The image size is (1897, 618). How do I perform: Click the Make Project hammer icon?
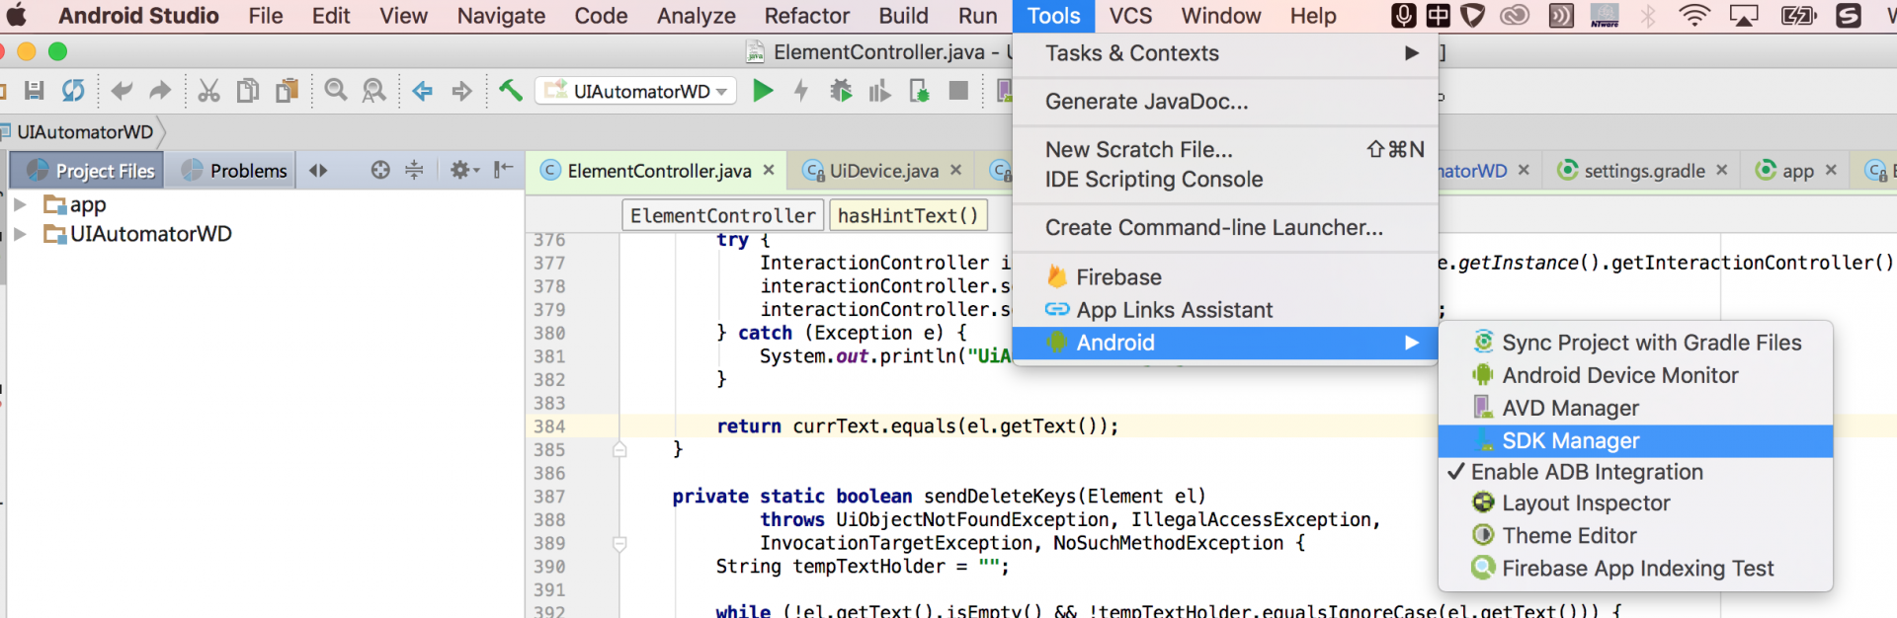point(510,91)
